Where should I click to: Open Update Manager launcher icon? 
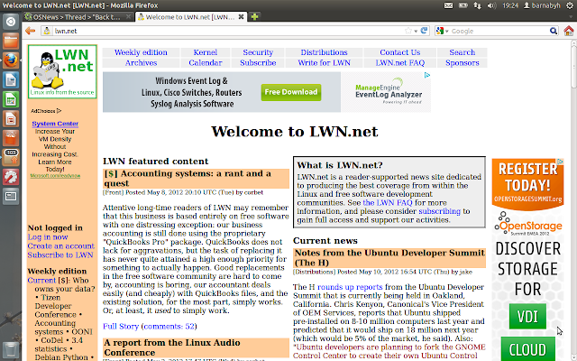pos(11,157)
